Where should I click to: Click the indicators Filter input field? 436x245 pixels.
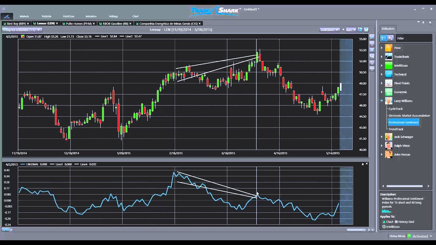coord(414,38)
